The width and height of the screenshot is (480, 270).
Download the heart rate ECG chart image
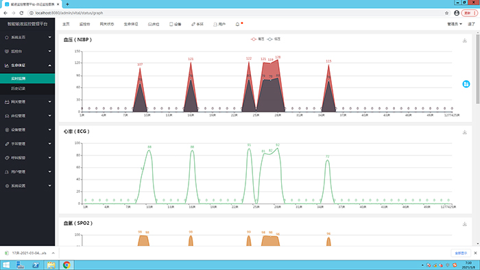pos(464,132)
